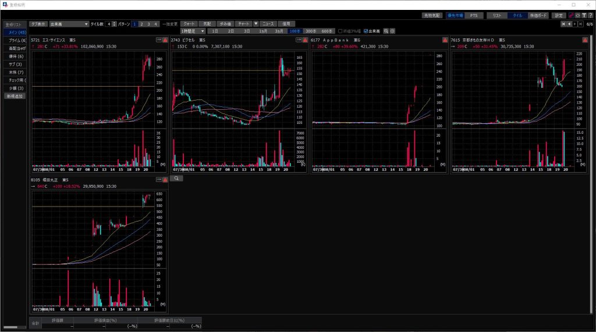Click the magnifier search icon in the empty tile
The width and height of the screenshot is (596, 332).
pyautogui.click(x=175, y=179)
